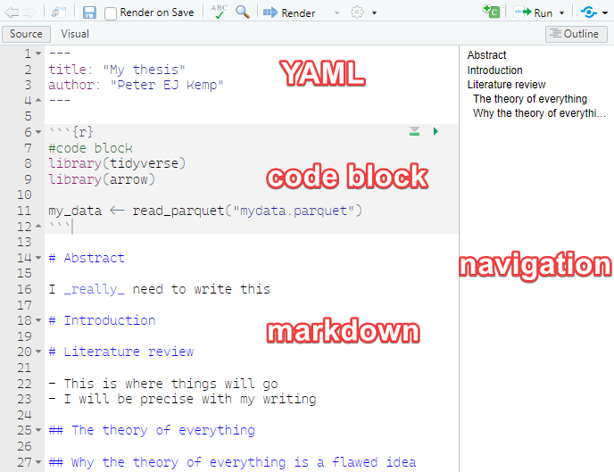Open the Run dropdown arrow
Image resolution: width=614 pixels, height=472 pixels.
[x=562, y=12]
